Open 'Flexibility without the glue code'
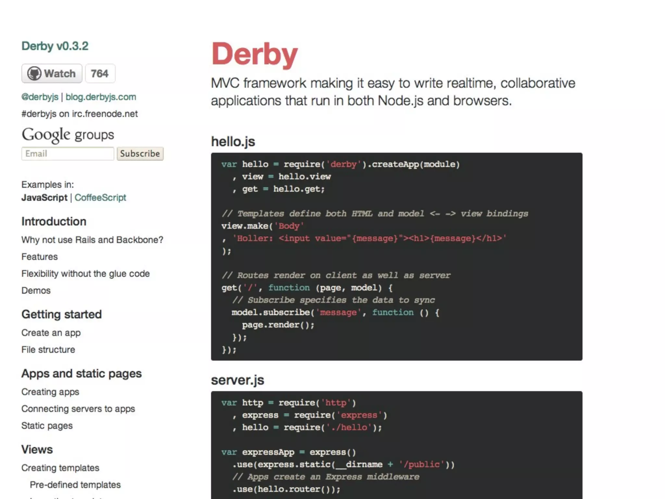 [x=85, y=274]
